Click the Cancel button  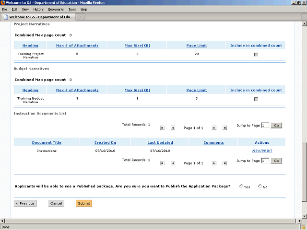point(56,203)
